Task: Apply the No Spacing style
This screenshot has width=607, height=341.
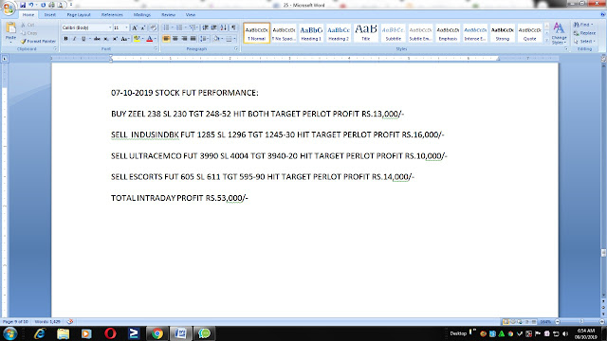Action: pyautogui.click(x=284, y=33)
